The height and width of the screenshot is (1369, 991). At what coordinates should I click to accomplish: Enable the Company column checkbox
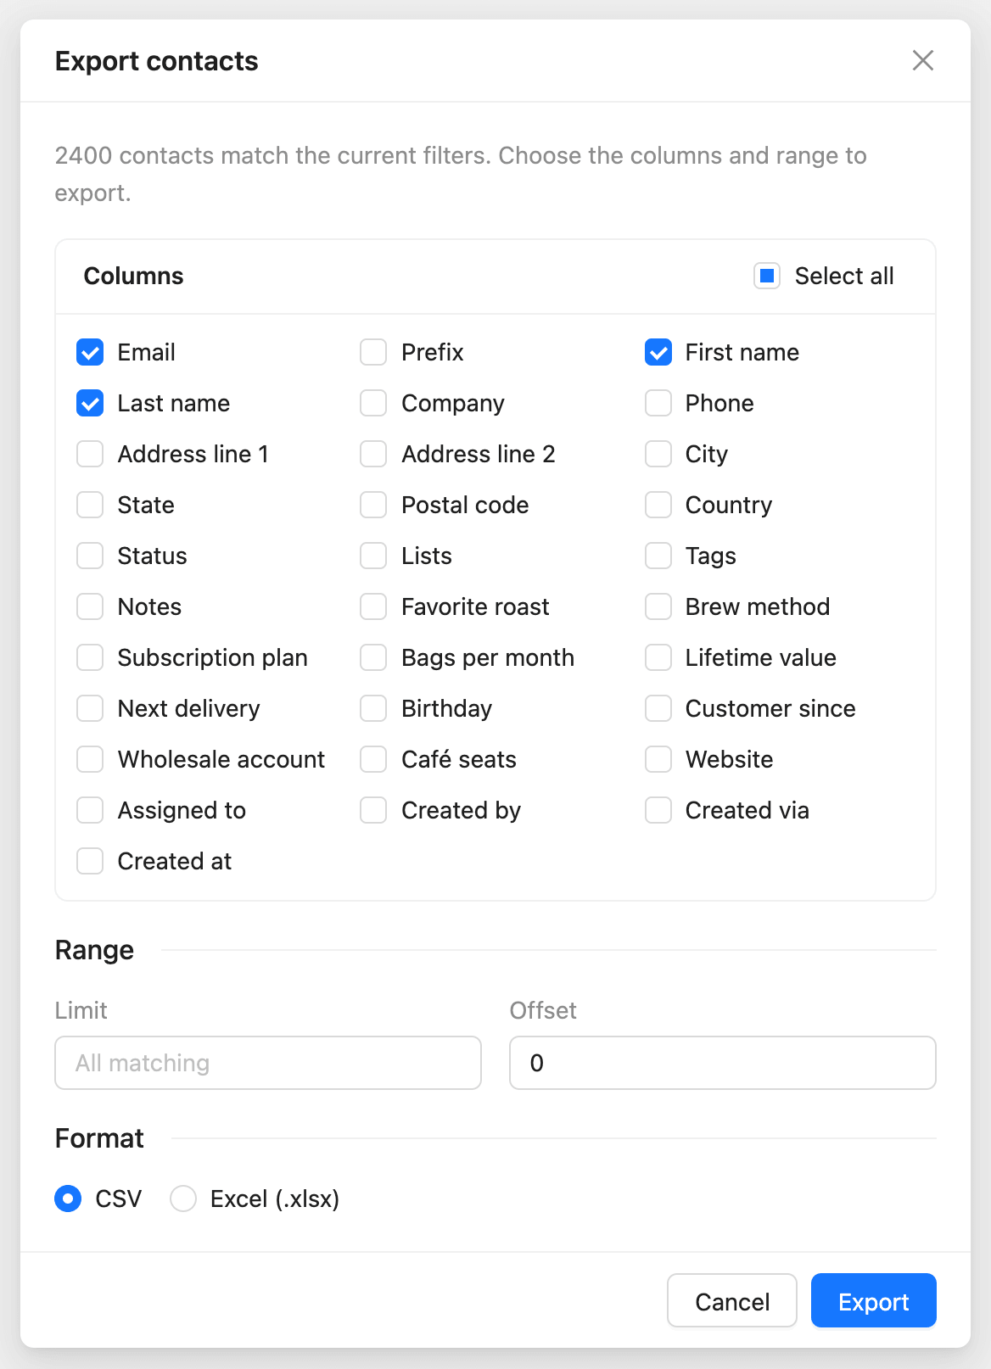coord(373,403)
